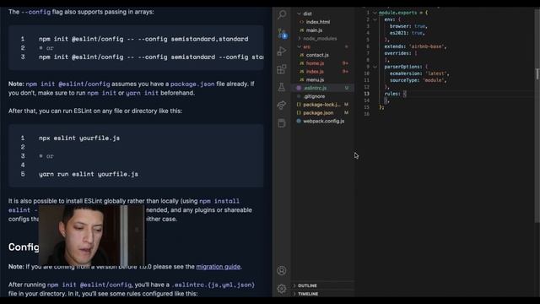Expand the OUTLINE section
Viewport: 540px width, 304px height.
307,285
